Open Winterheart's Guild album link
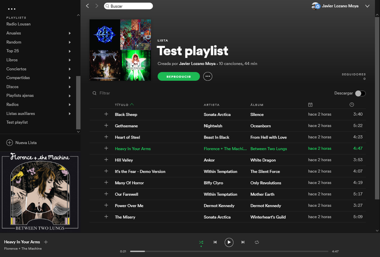 click(268, 217)
